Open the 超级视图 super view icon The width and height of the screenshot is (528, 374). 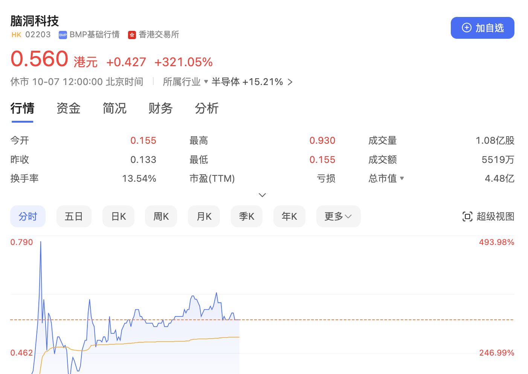tap(467, 216)
